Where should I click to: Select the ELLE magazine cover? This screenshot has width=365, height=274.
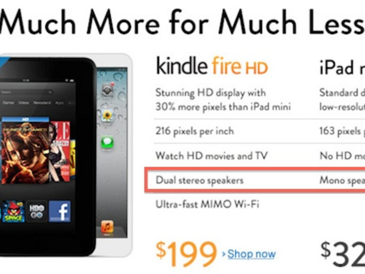[60, 151]
